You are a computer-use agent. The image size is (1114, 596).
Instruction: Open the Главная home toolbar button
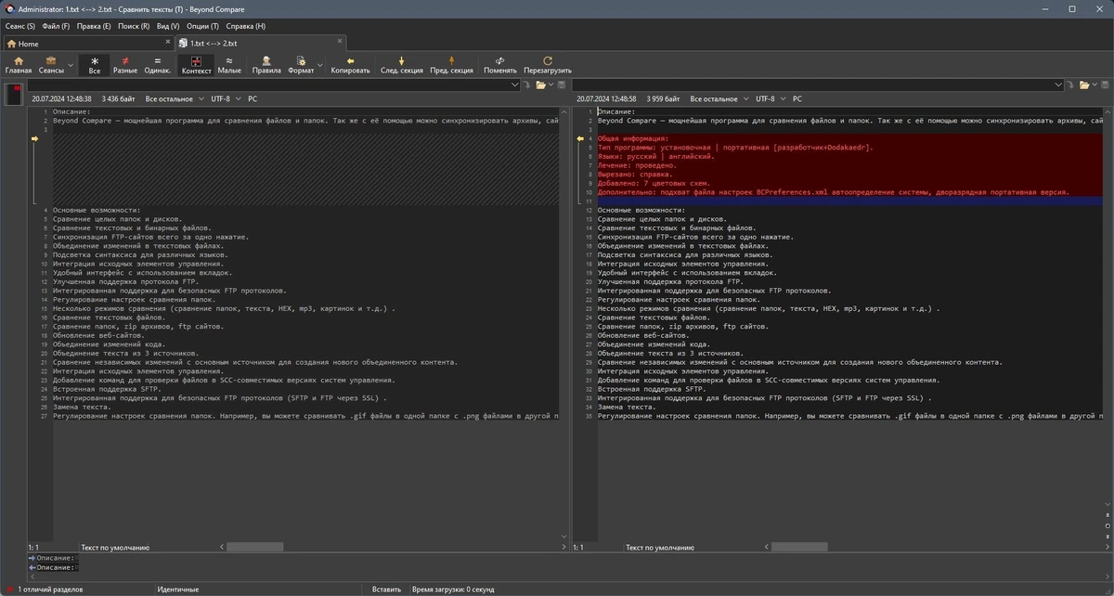pos(18,65)
